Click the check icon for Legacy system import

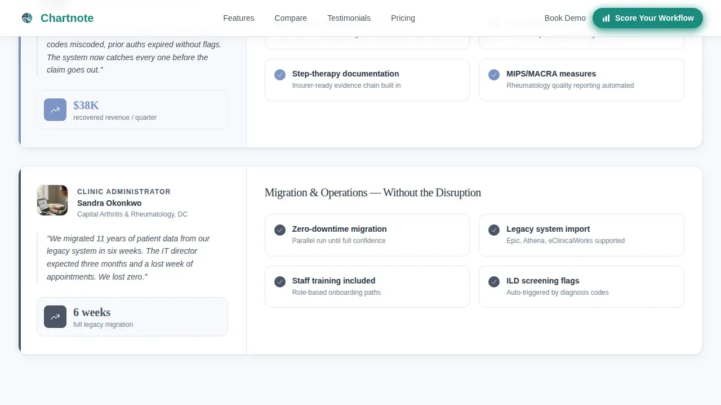click(x=494, y=229)
